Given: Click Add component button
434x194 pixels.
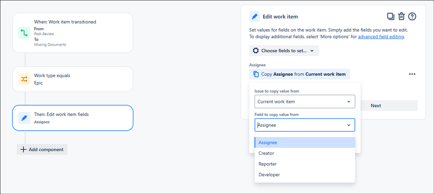Looking at the screenshot, I should (42, 149).
